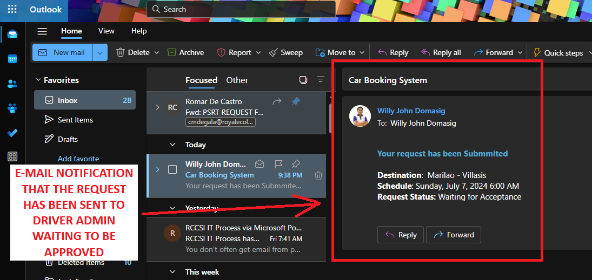Open the app launcher grid icon
Image resolution: width=592 pixels, height=280 pixels.
coord(12,9)
